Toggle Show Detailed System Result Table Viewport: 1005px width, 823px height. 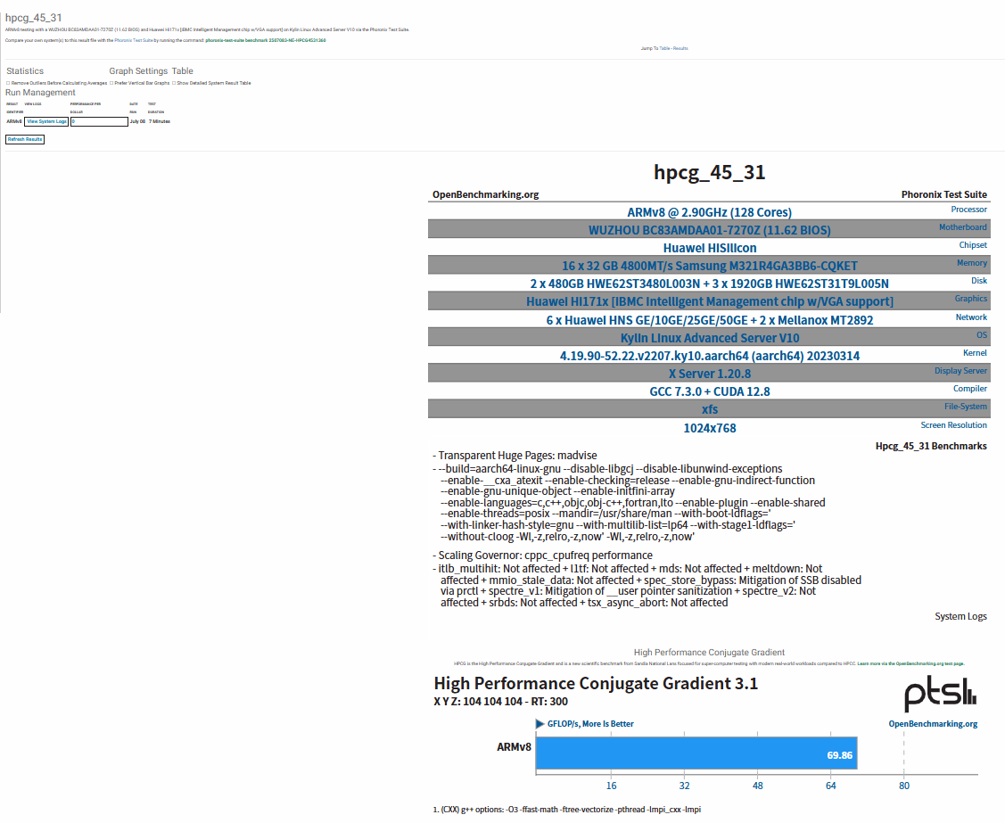coord(172,83)
